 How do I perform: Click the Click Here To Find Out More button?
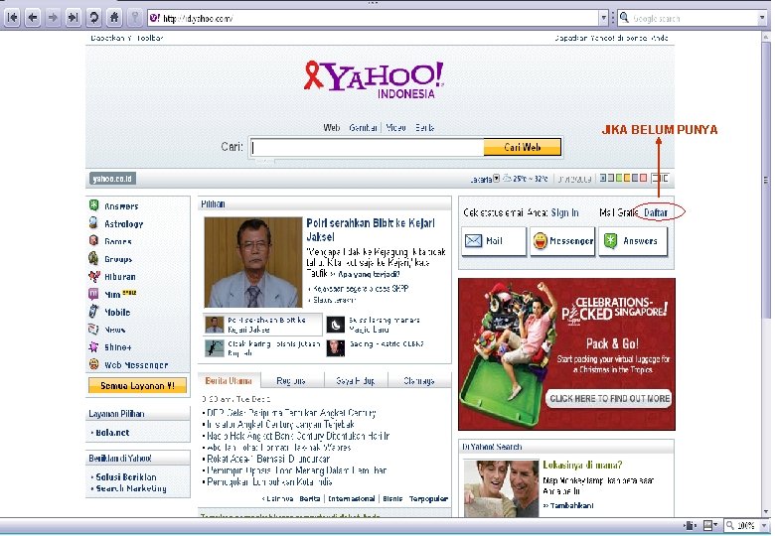pyautogui.click(x=609, y=399)
